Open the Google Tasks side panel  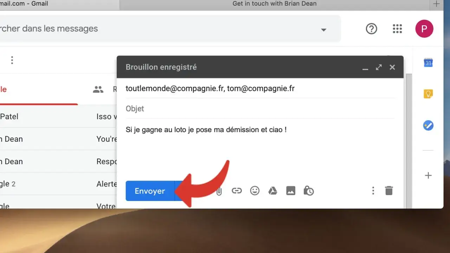click(428, 125)
